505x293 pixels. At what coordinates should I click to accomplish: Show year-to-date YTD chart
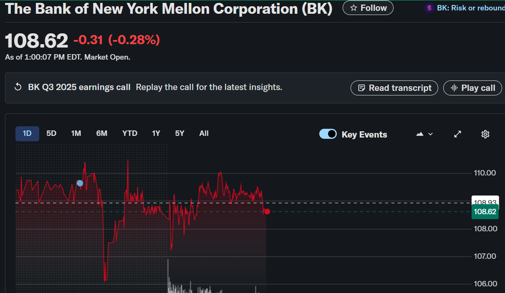130,133
